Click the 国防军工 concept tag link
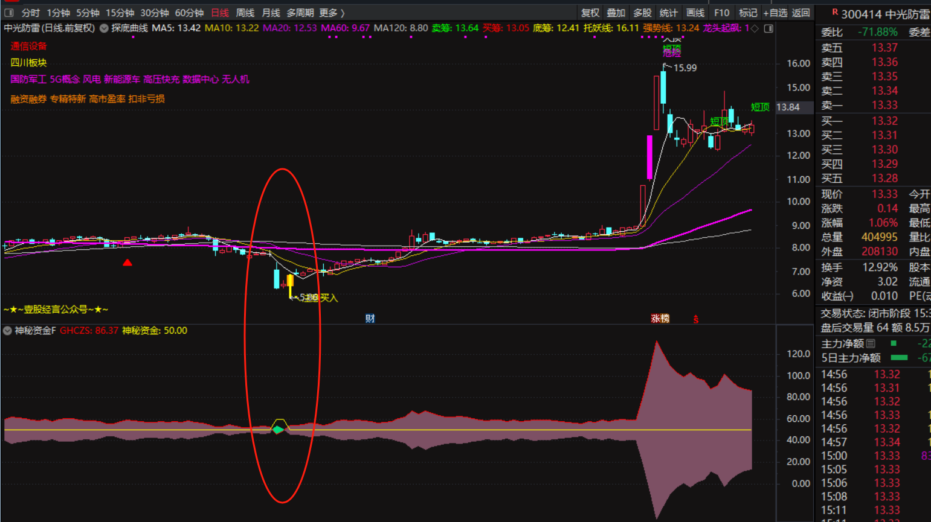Image resolution: width=931 pixels, height=522 pixels. pyautogui.click(x=28, y=79)
